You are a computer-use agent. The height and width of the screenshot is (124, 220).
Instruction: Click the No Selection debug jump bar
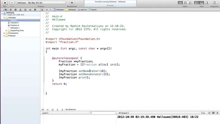coord(70,110)
